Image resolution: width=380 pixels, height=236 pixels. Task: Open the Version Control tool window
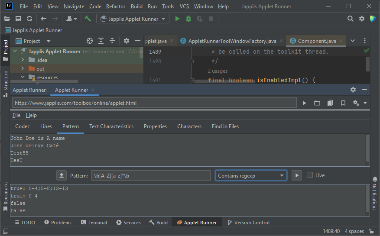[x=248, y=223]
